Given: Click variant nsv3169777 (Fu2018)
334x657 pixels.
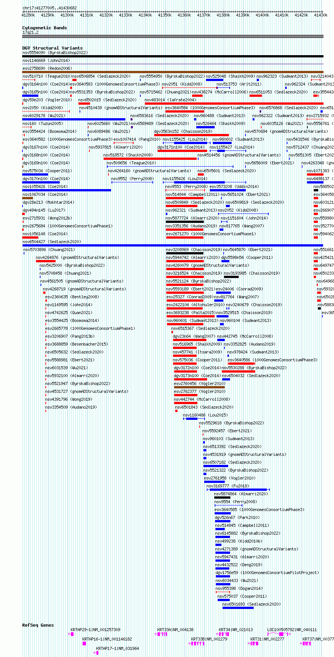Looking at the screenshot, I should (238, 490).
